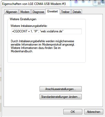The height and width of the screenshot is (117, 105).
Task: Show the Details tab
Action: (77, 12)
